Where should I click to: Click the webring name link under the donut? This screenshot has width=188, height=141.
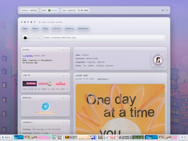[x=46, y=112]
